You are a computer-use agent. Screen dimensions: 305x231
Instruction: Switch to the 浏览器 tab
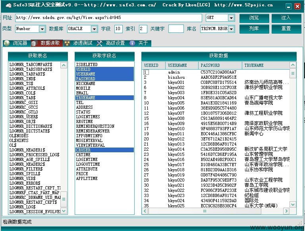coord(17,43)
